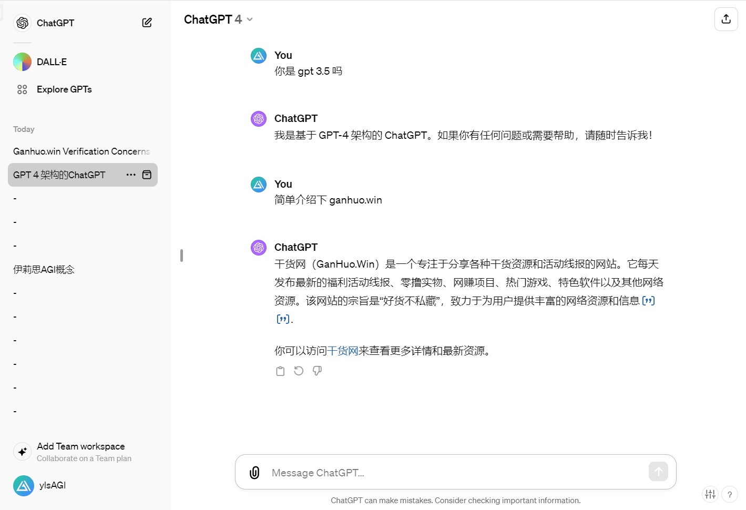Click the user avatar beside 你是 gpt 3.5 吗
Image resolution: width=746 pixels, height=510 pixels.
259,56
